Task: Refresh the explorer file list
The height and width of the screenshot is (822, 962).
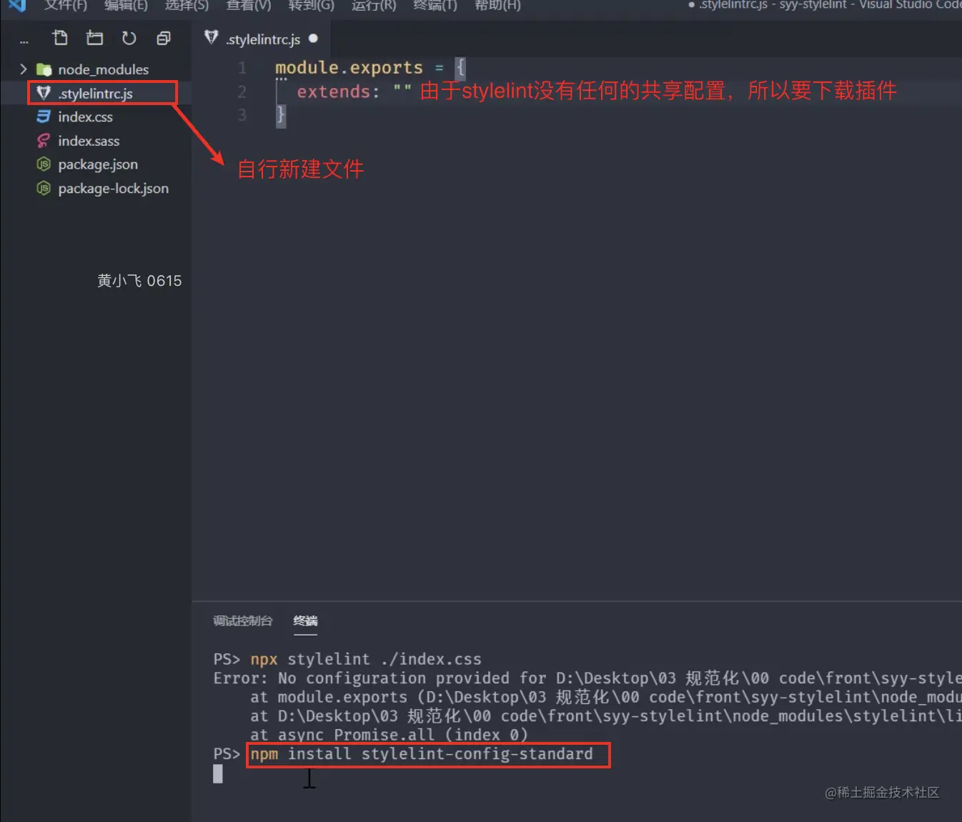Action: [x=129, y=38]
